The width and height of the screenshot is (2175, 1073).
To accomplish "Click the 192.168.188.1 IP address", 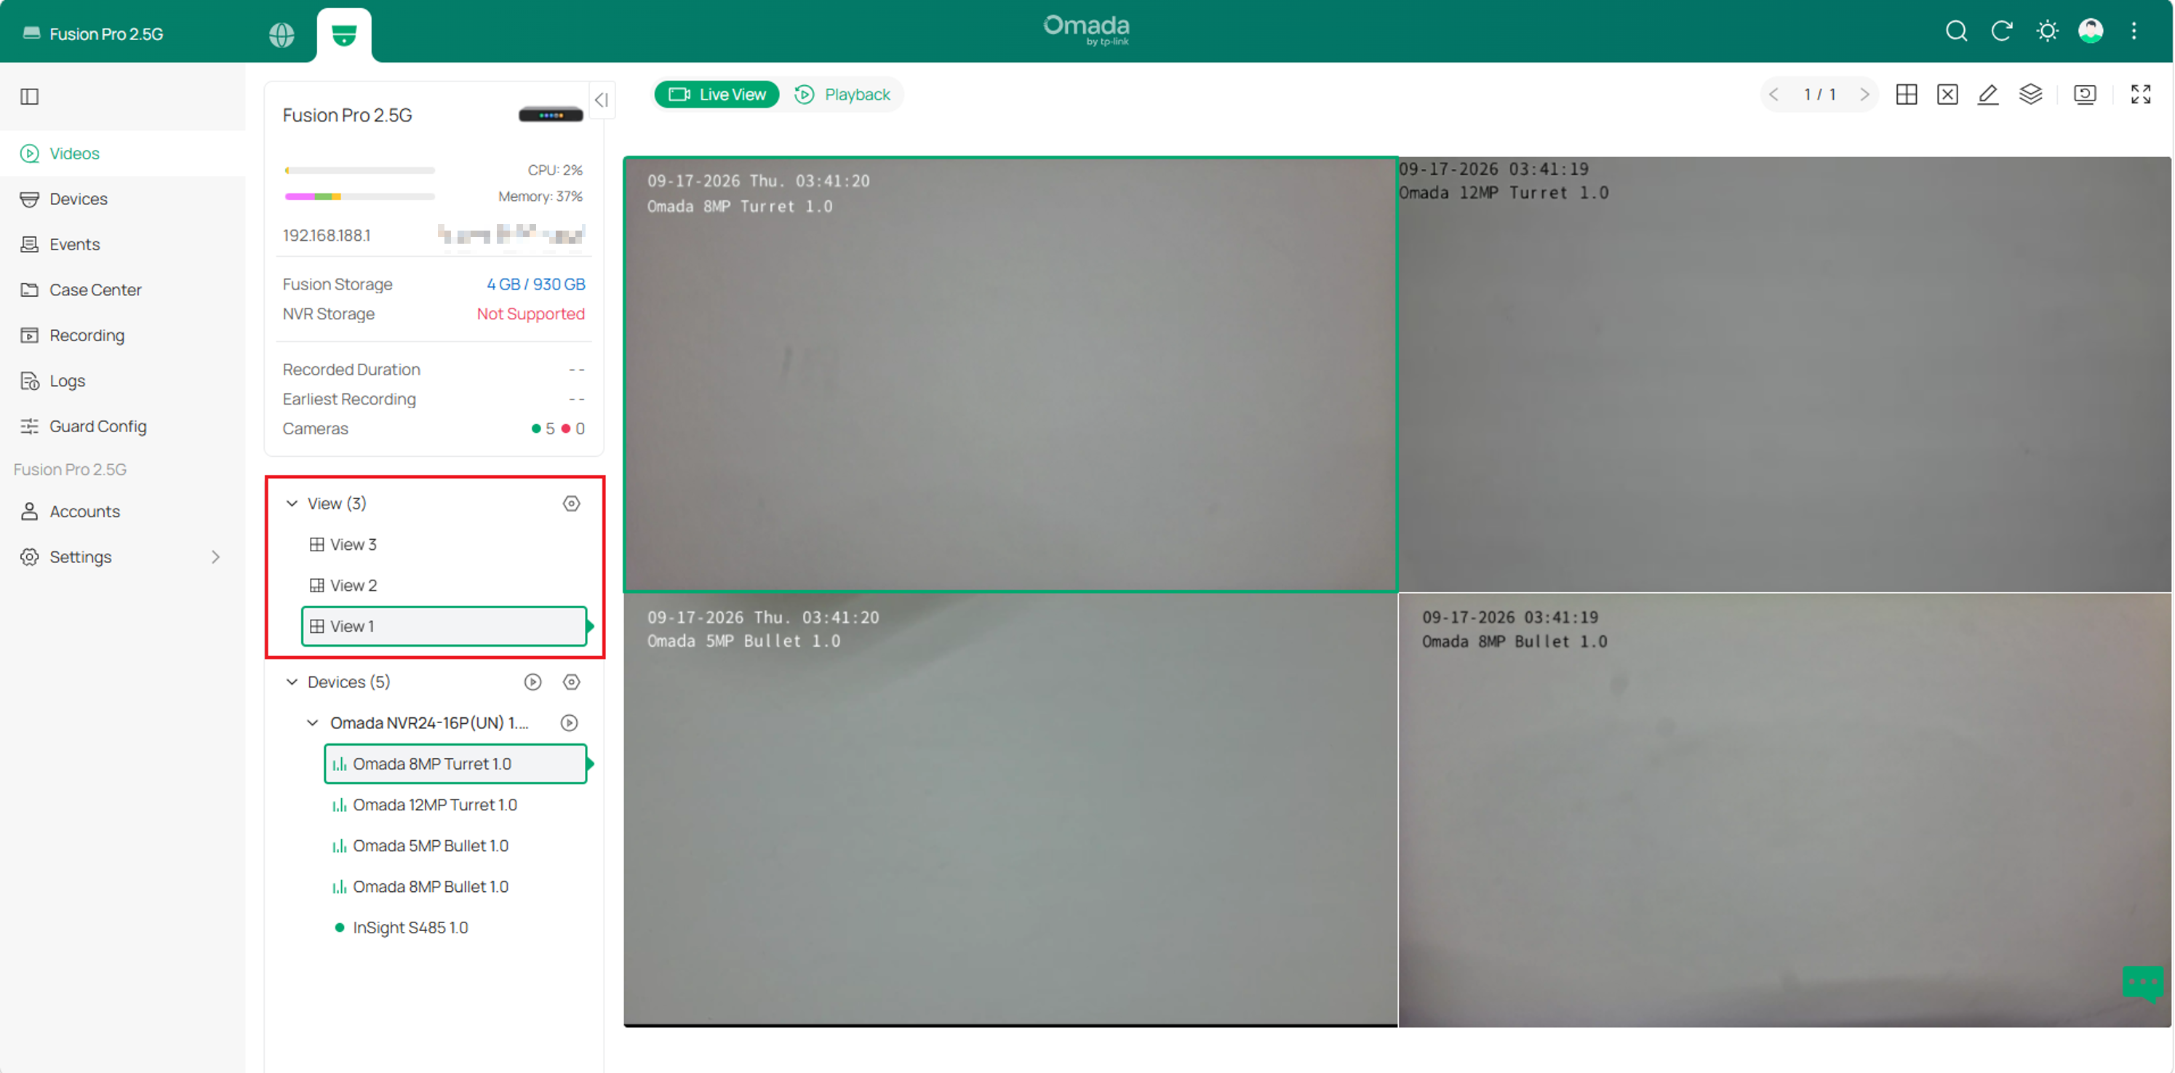I will pyautogui.click(x=327, y=236).
